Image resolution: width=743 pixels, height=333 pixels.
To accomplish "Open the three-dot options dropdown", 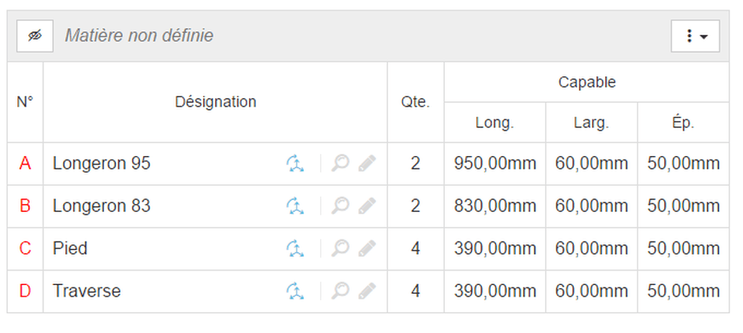I will (695, 36).
